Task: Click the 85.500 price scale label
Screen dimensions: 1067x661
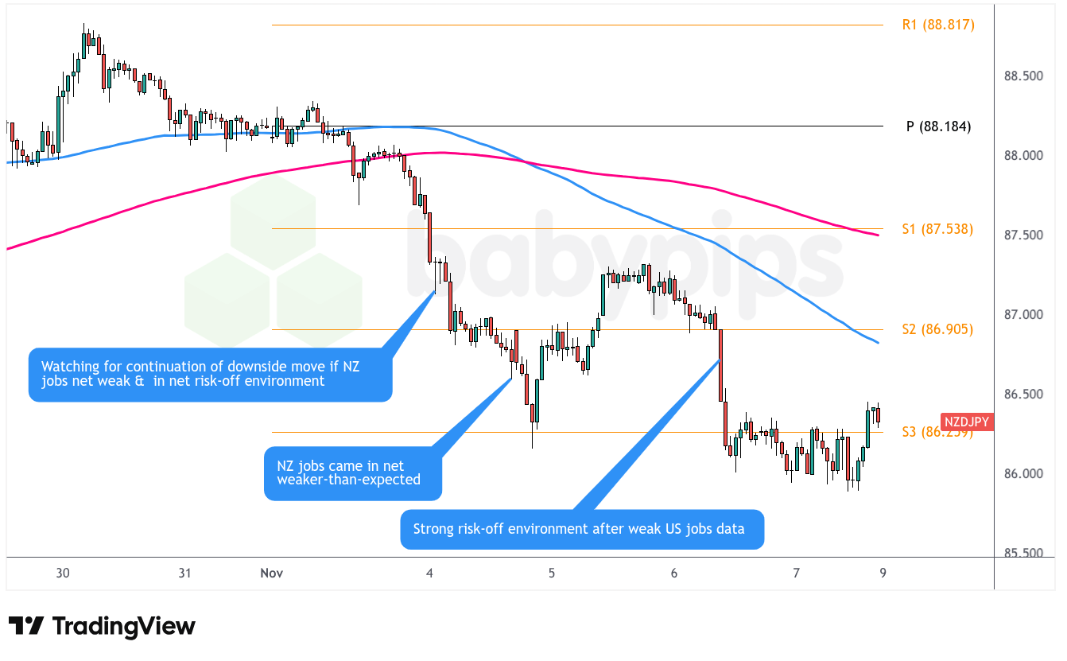Action: pyautogui.click(x=1023, y=553)
